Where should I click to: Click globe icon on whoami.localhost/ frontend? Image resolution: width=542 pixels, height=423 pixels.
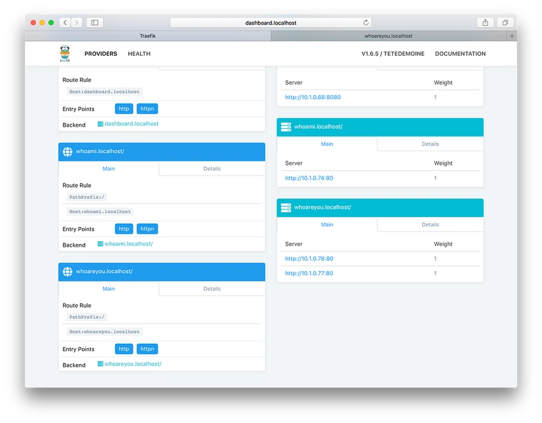[67, 151]
